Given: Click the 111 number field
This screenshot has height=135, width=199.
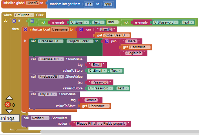Looking at the screenshot, I should pyautogui.click(x=89, y=4).
